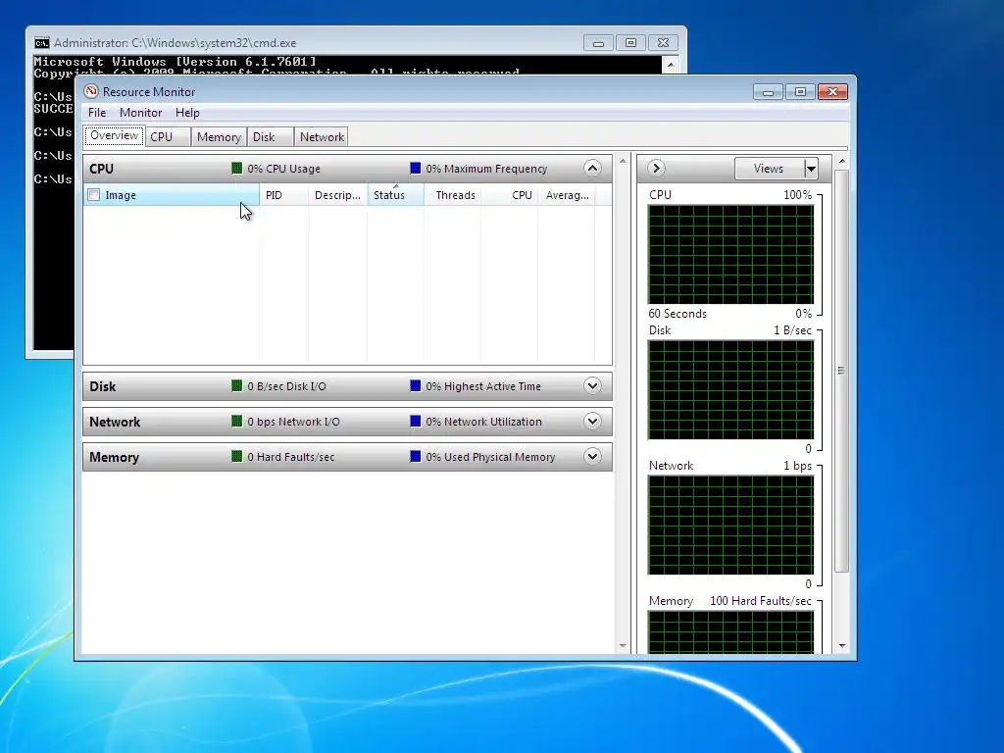Click the CPU usage graph
The width and height of the screenshot is (1004, 753).
click(x=730, y=254)
